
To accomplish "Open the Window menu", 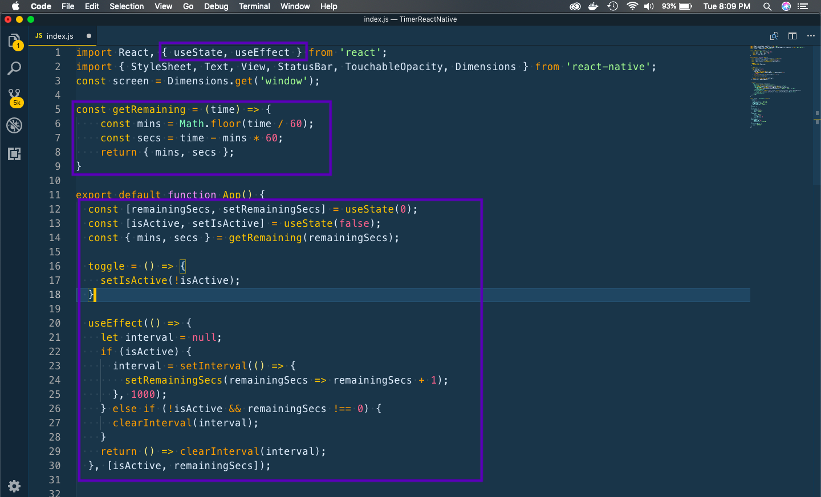I will [x=295, y=6].
